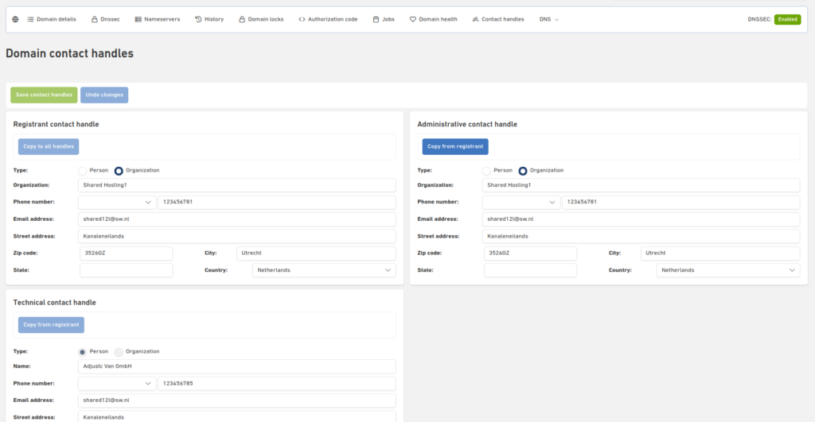Click Administrative phone number field
The height and width of the screenshot is (422, 815).
[681, 202]
